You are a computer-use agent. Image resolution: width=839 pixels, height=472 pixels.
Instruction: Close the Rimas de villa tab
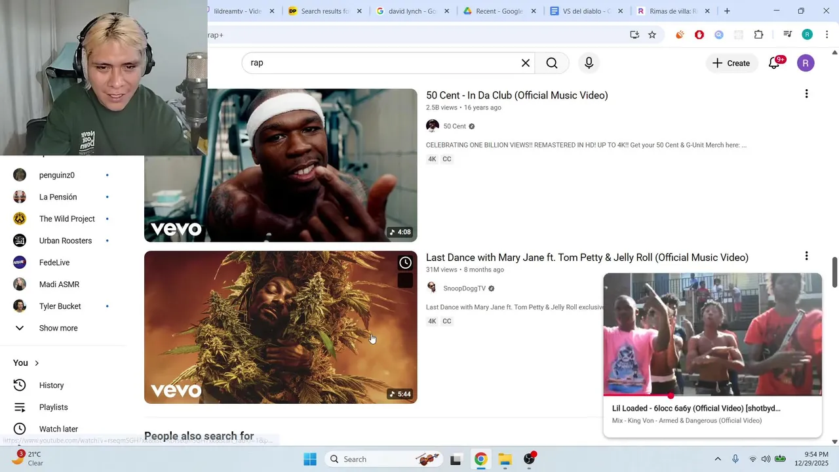point(707,11)
